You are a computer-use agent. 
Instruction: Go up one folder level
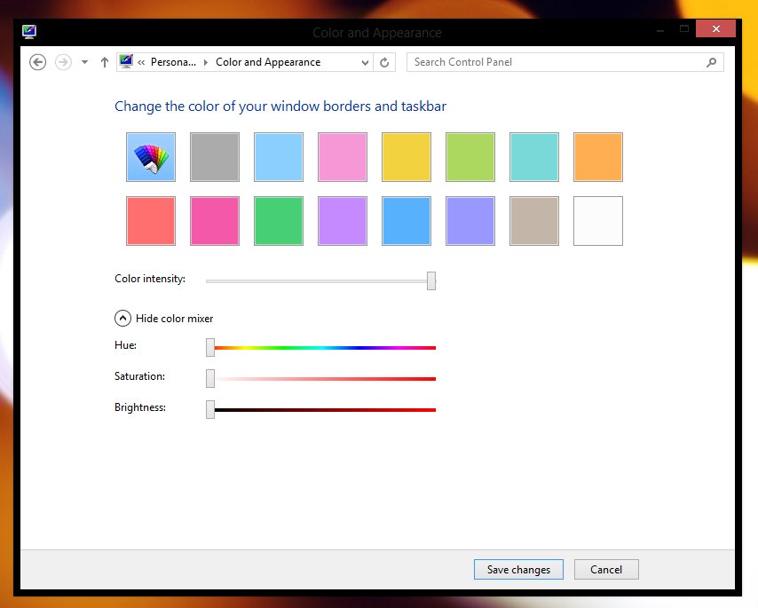click(105, 62)
